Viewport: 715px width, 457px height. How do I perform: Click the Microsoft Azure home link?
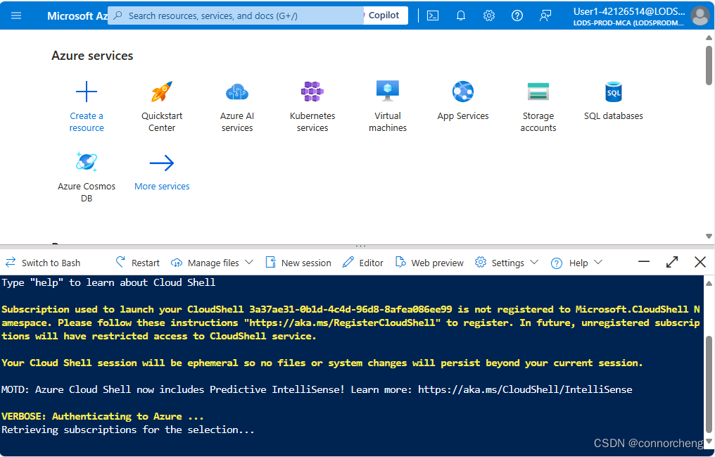point(77,15)
